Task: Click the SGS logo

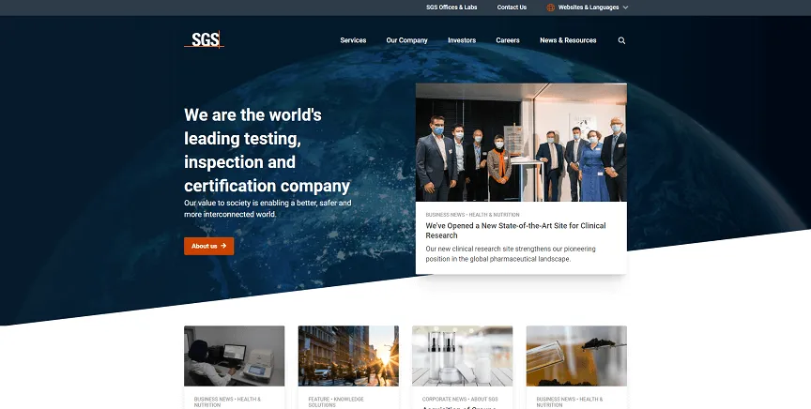Action: pos(204,39)
